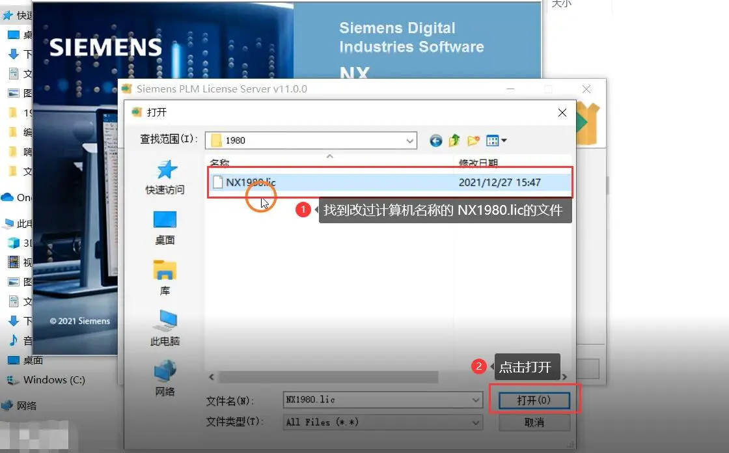729x453 pixels.
Task: Select the NX1980.lic file
Action: coord(390,182)
